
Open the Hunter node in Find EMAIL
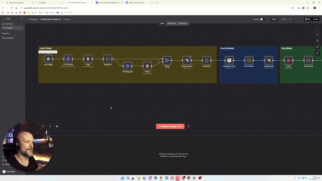pos(289,60)
